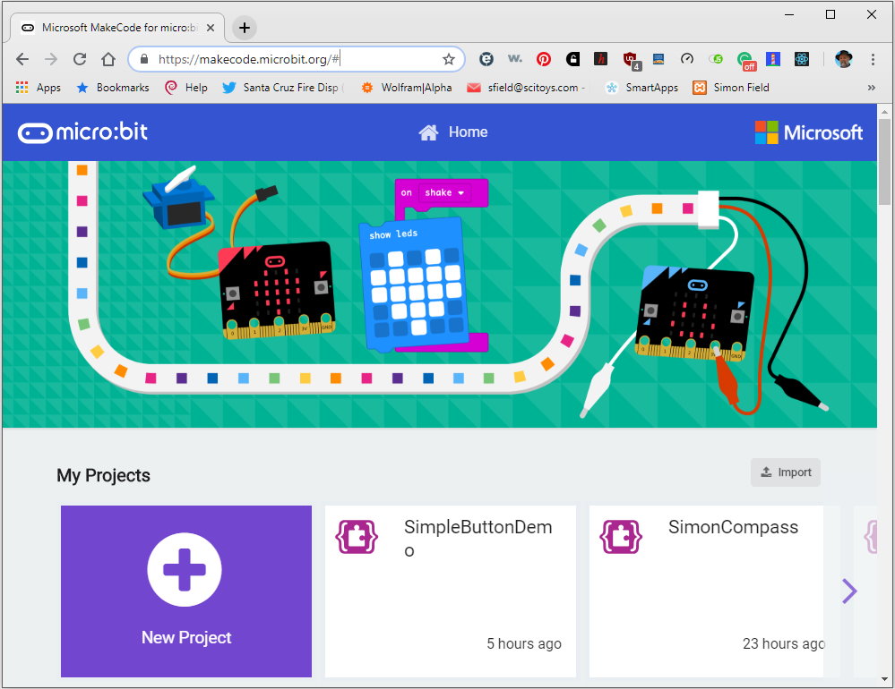Click the Grammarly off extension icon
The width and height of the screenshot is (895, 689).
[x=746, y=61]
